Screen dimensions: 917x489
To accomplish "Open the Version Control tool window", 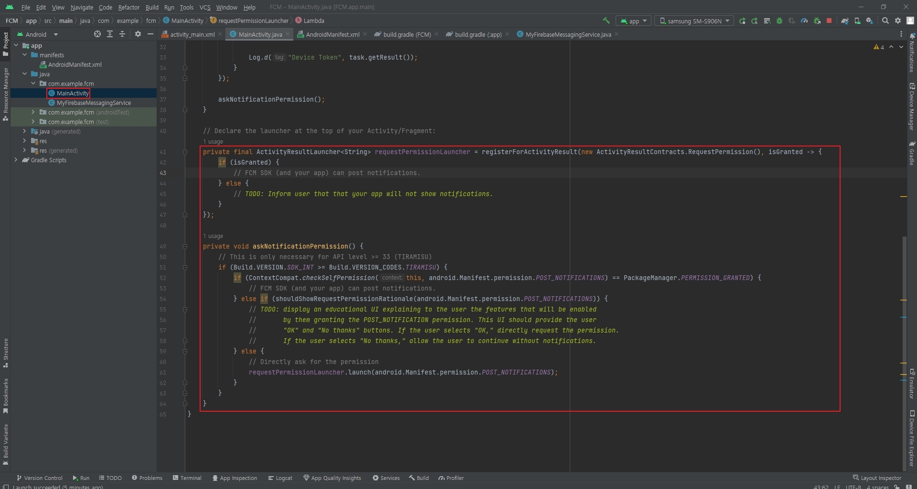I will point(40,478).
